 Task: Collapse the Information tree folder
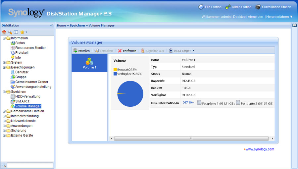4,38
